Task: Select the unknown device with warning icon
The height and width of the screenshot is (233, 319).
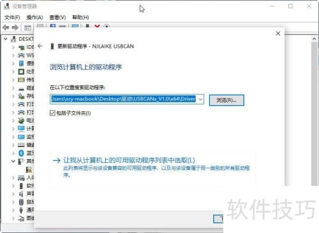Action: click(x=29, y=169)
